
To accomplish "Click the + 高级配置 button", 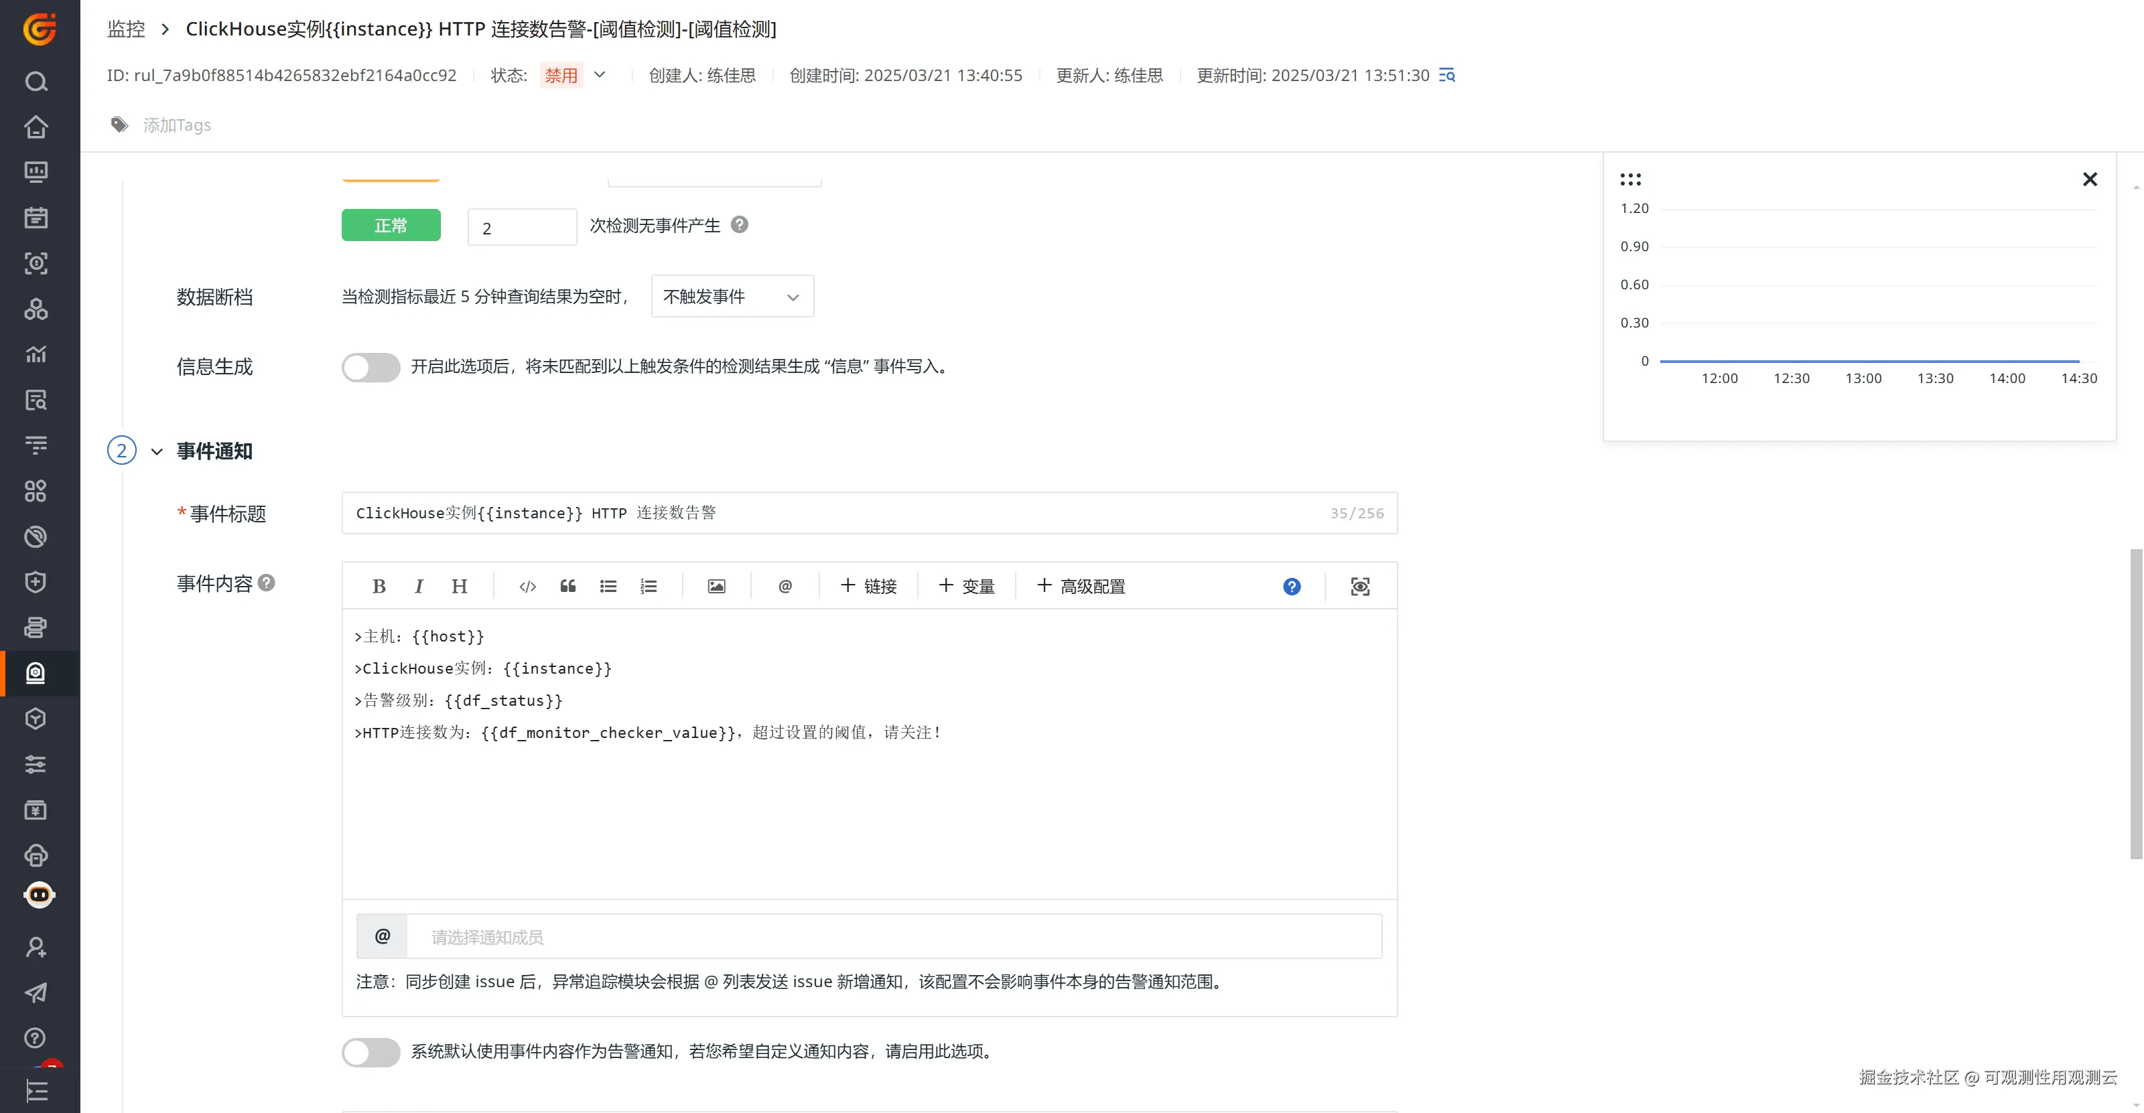I will click(1081, 587).
